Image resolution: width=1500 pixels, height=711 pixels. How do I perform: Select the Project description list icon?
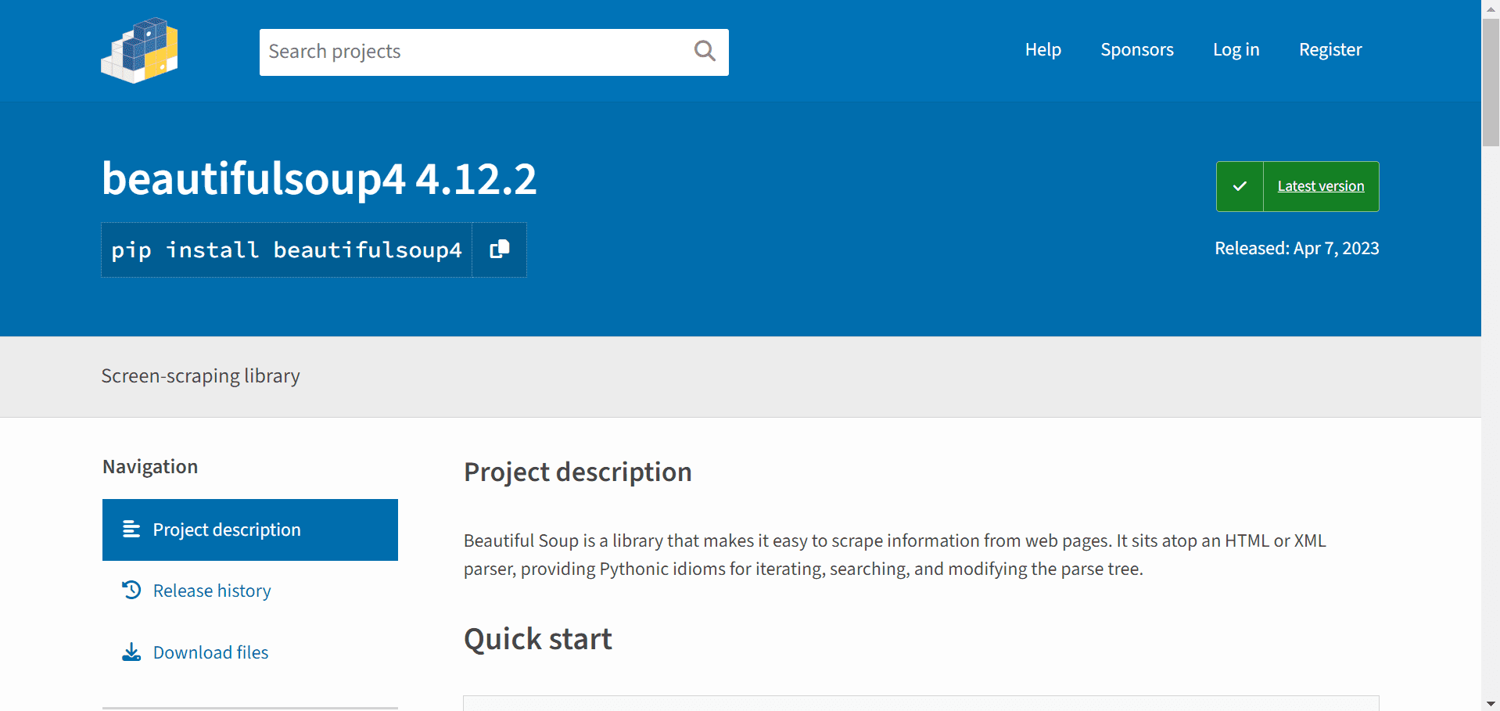pos(130,530)
